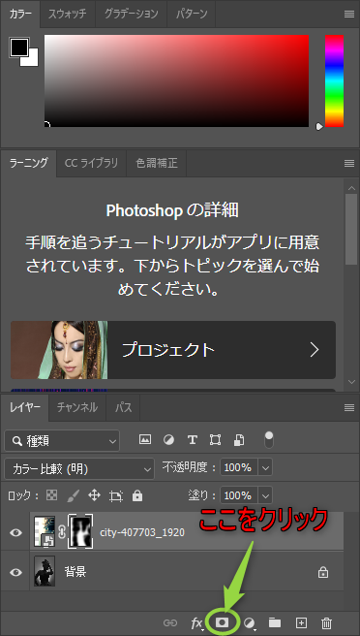Toggle the layer filter on/off switch
Screen dimensions: 360x636
tap(269, 440)
